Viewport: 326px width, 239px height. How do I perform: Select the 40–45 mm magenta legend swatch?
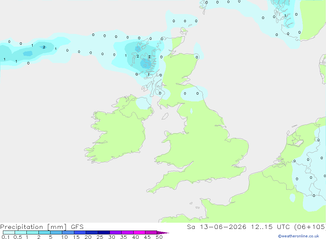tap(139, 232)
